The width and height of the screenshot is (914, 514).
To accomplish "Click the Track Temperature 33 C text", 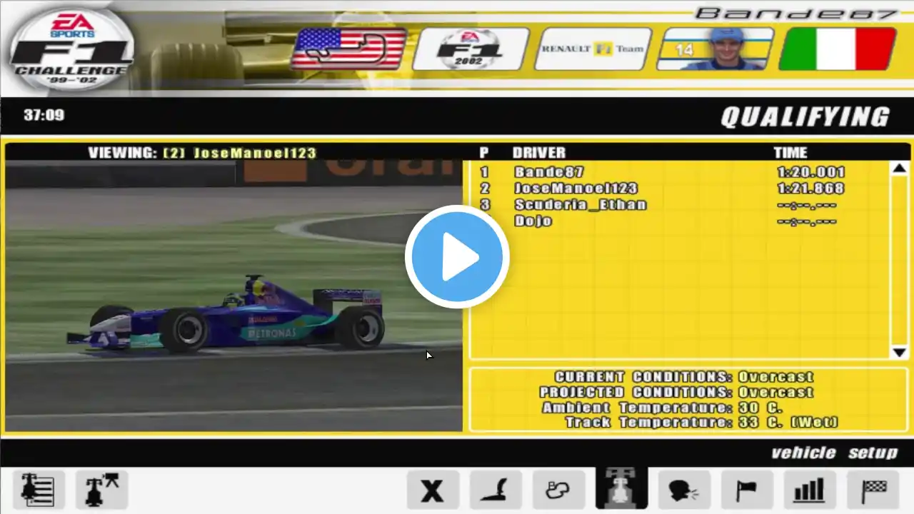I will tap(701, 423).
